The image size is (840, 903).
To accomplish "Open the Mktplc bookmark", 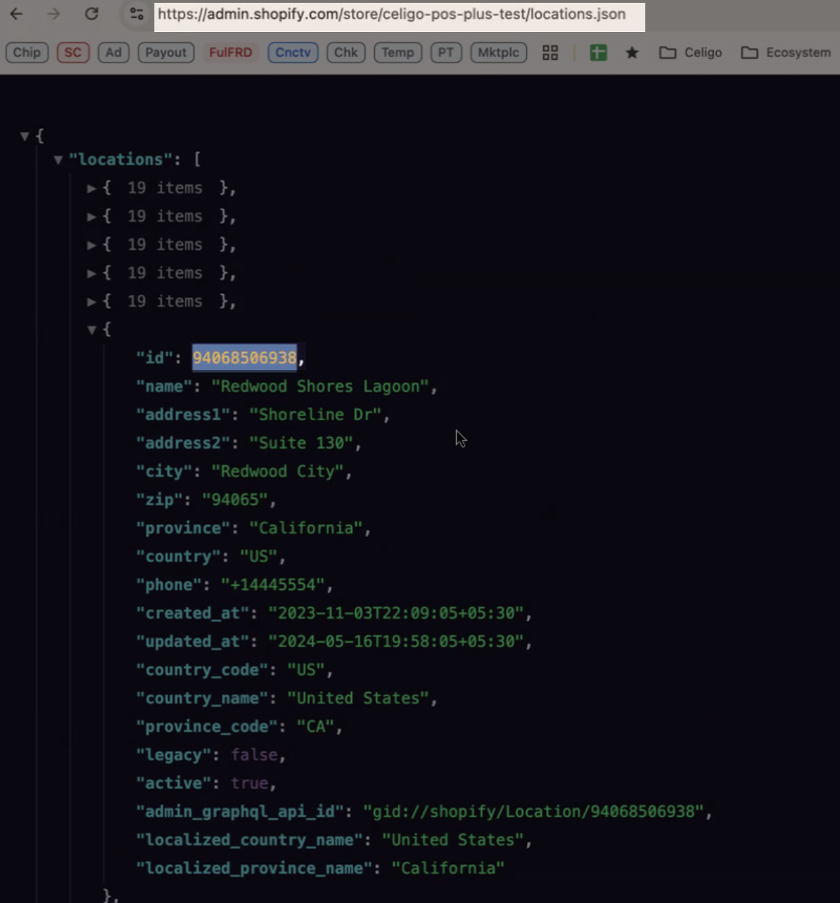I will coord(499,53).
